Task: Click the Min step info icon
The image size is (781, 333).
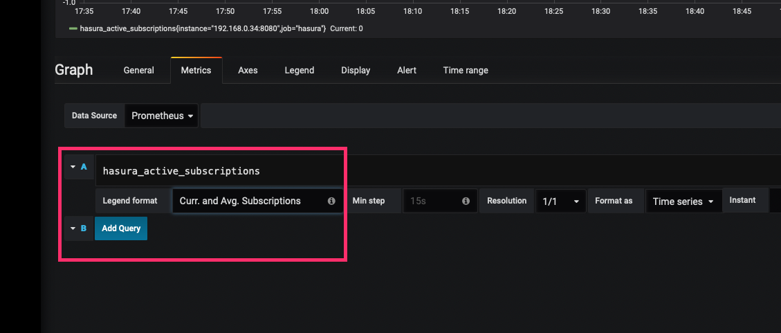Action: pyautogui.click(x=466, y=201)
